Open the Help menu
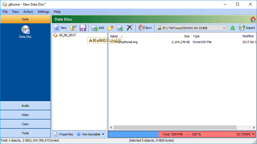Viewport: 257px width, 144px height. pyautogui.click(x=57, y=12)
